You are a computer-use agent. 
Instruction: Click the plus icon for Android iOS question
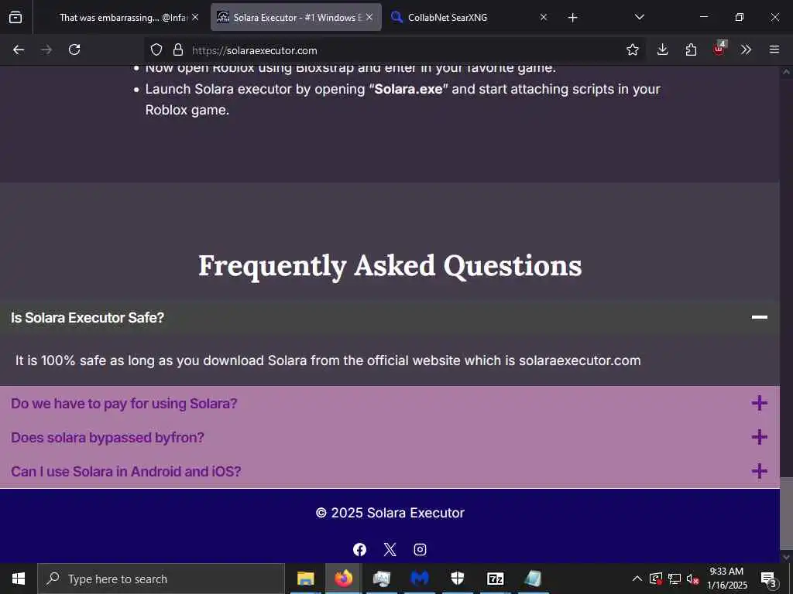[x=759, y=471]
